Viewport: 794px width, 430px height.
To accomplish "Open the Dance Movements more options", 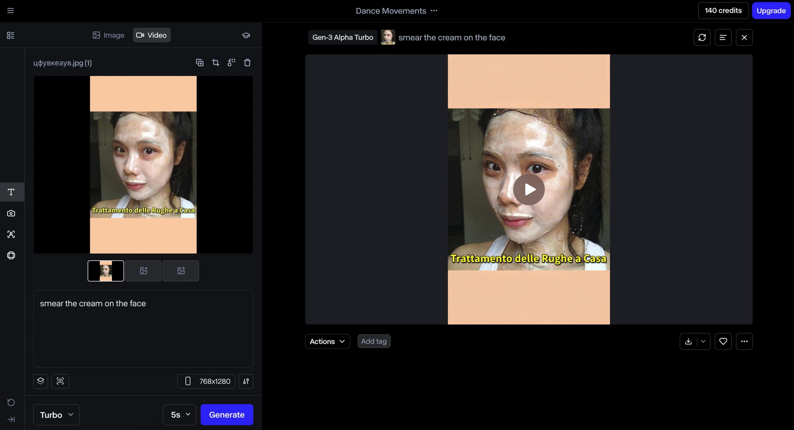I will click(x=434, y=11).
